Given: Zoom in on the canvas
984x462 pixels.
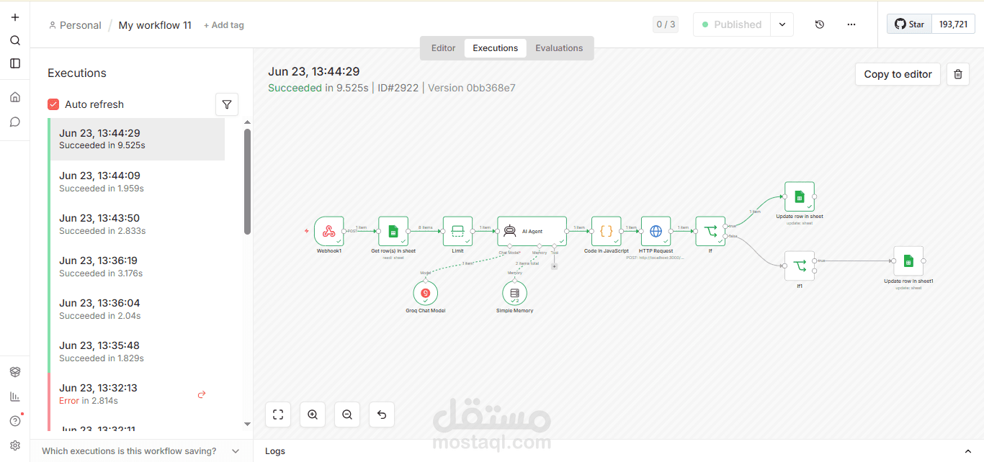Looking at the screenshot, I should click(313, 415).
